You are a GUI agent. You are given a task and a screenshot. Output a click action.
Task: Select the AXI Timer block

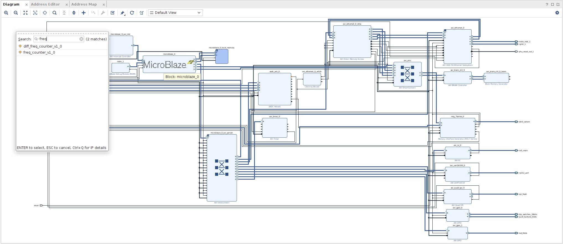tap(275, 128)
